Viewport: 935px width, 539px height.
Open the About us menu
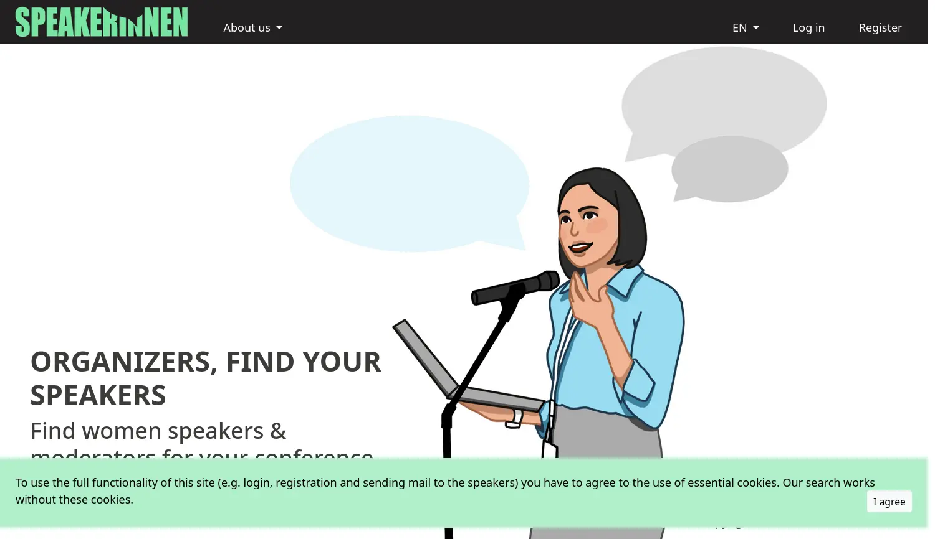[x=252, y=28]
